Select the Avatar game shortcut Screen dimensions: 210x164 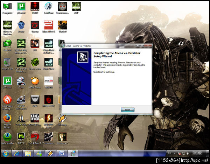[21, 27]
